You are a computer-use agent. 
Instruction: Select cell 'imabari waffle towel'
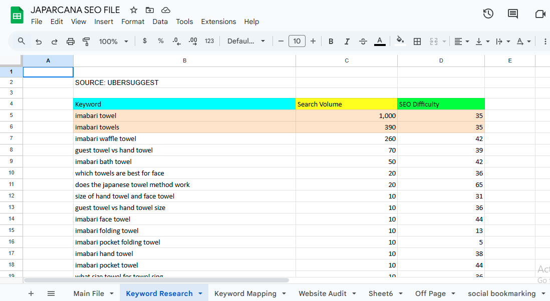pos(184,138)
